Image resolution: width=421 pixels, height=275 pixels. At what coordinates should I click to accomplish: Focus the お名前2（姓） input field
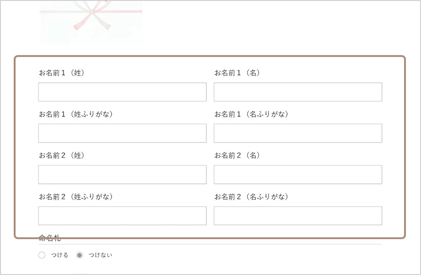click(123, 175)
